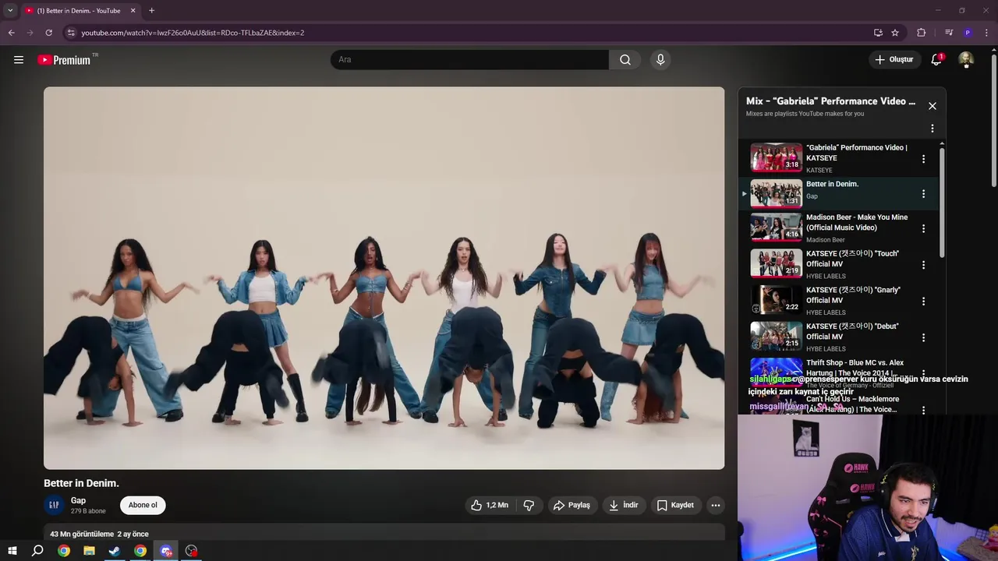Start voice search with microphone icon
Screen dimensions: 998x561
pyautogui.click(x=660, y=60)
